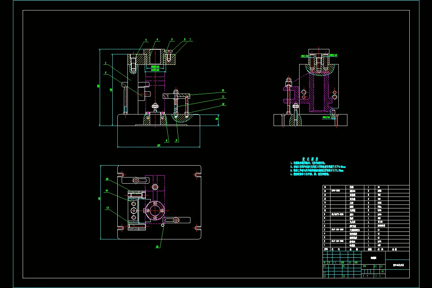Select balloon number 12 right of front view
Screen dimensions: 432x288
pyautogui.click(x=223, y=90)
